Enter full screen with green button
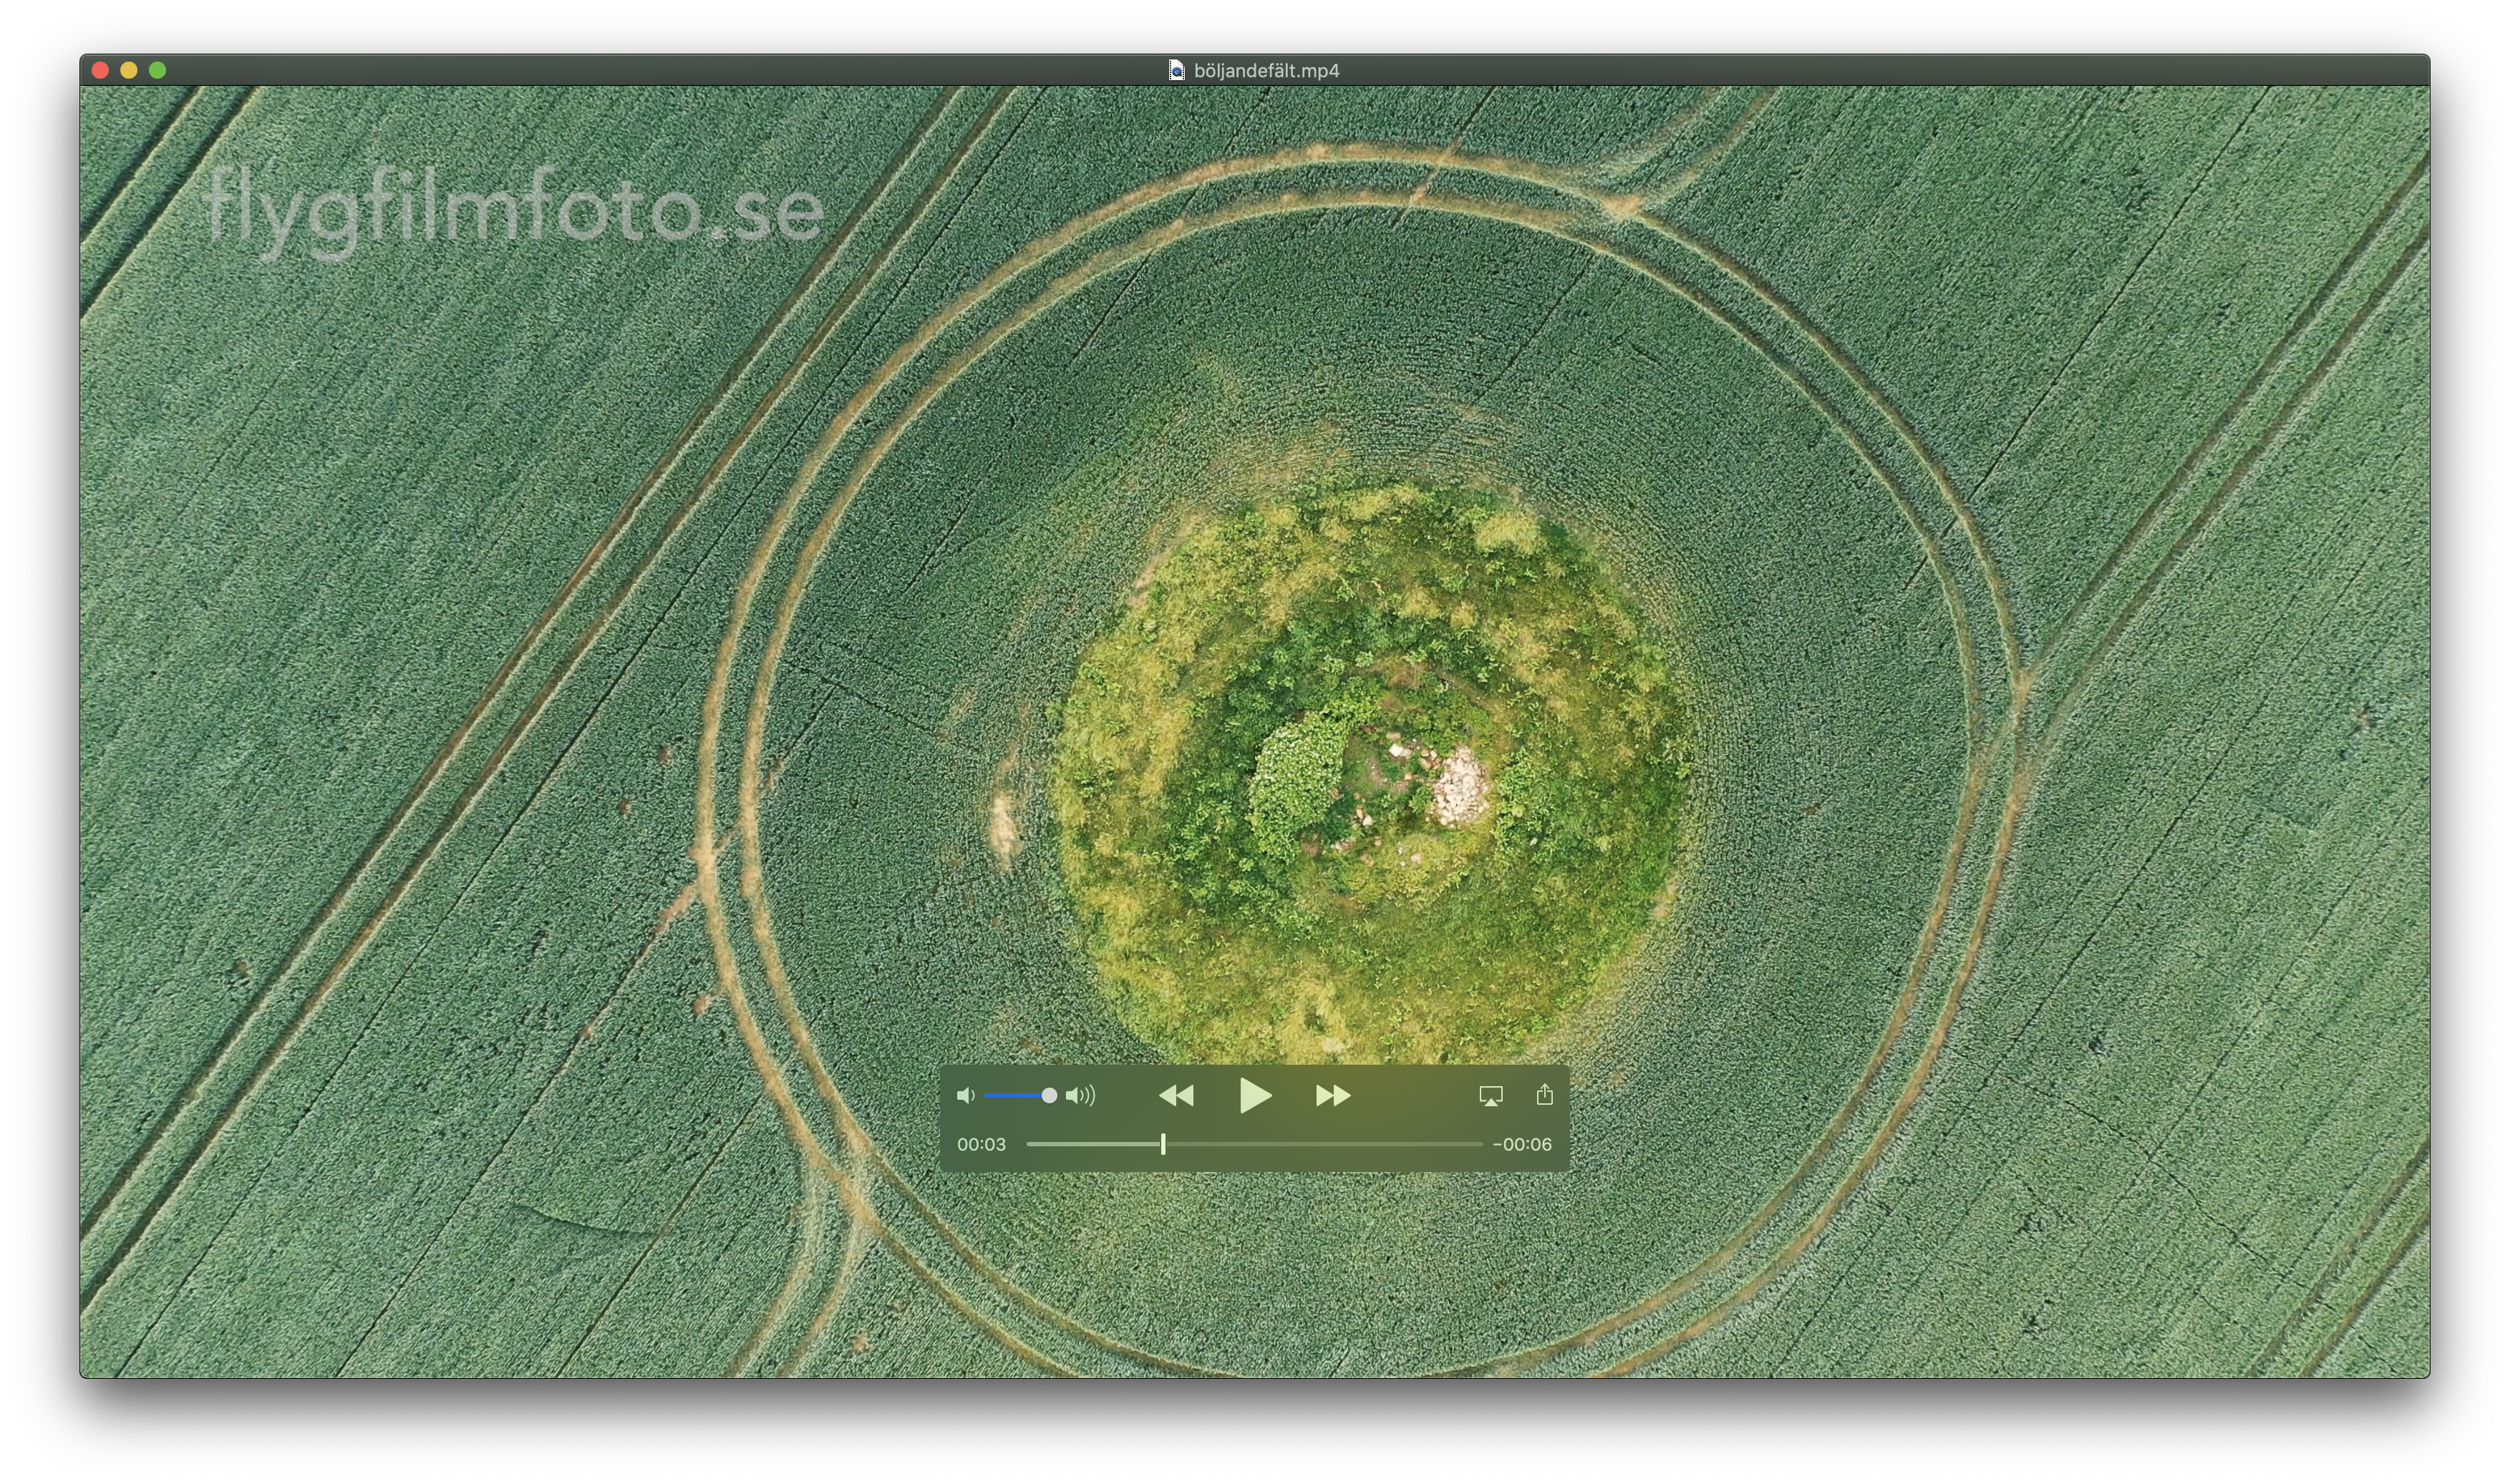Screen dimensions: 2510x1484 [157, 70]
